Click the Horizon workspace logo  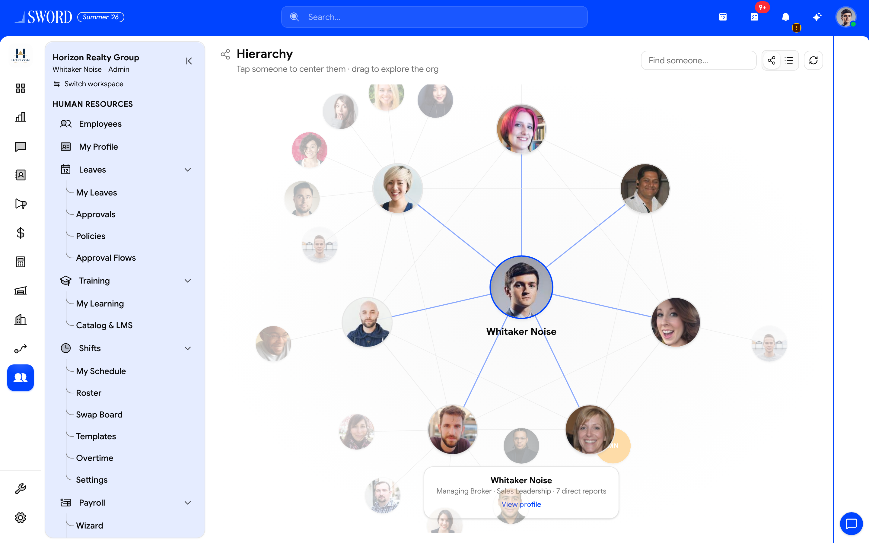[x=21, y=56]
